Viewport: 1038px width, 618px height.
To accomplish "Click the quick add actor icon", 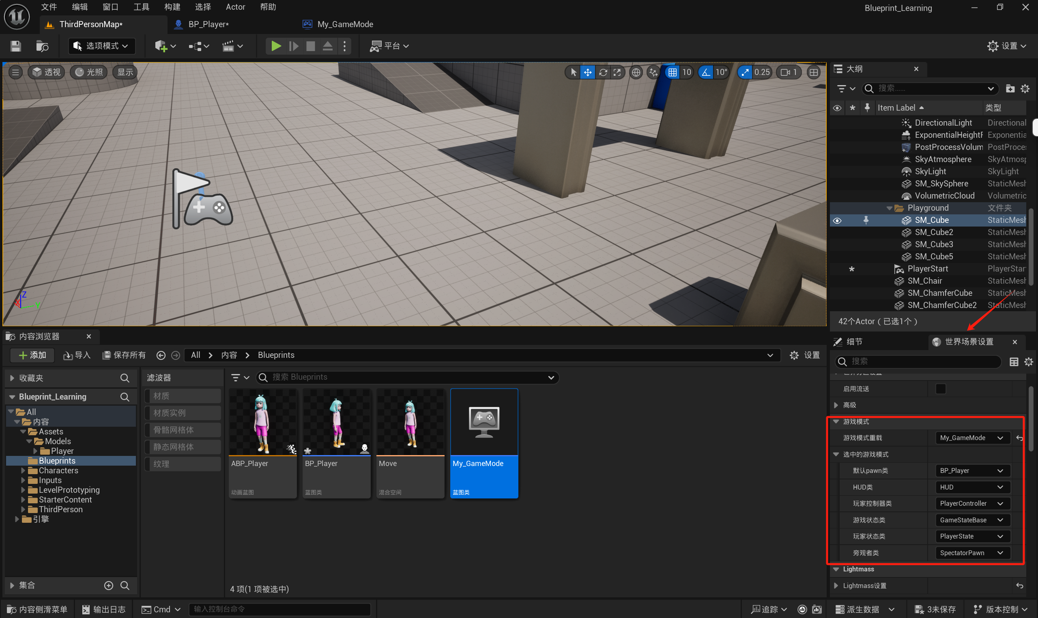I will pyautogui.click(x=161, y=46).
